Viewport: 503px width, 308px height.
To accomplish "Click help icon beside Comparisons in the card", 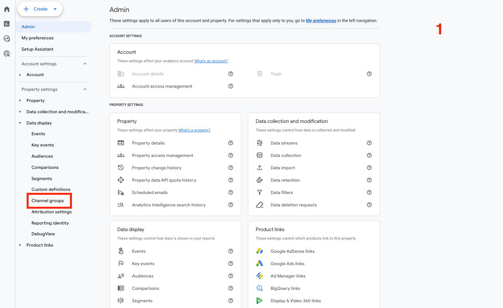I will coord(231,288).
